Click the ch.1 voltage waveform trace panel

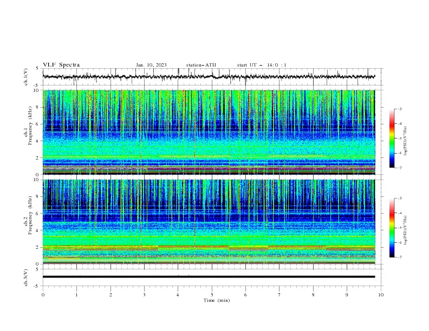[212, 77]
